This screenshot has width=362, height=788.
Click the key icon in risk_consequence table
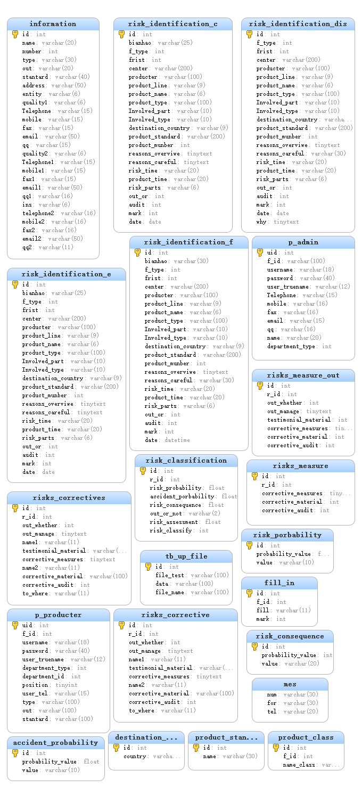click(x=254, y=646)
